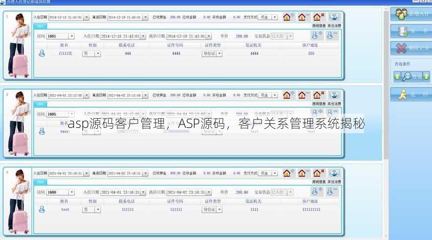Open 支付方式 payment dropdown in record 1
The height and width of the screenshot is (240, 432).
coord(274,17)
